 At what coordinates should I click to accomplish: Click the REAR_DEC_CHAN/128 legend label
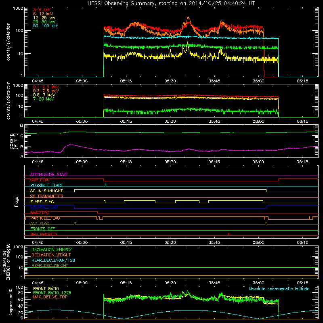(x=53, y=260)
